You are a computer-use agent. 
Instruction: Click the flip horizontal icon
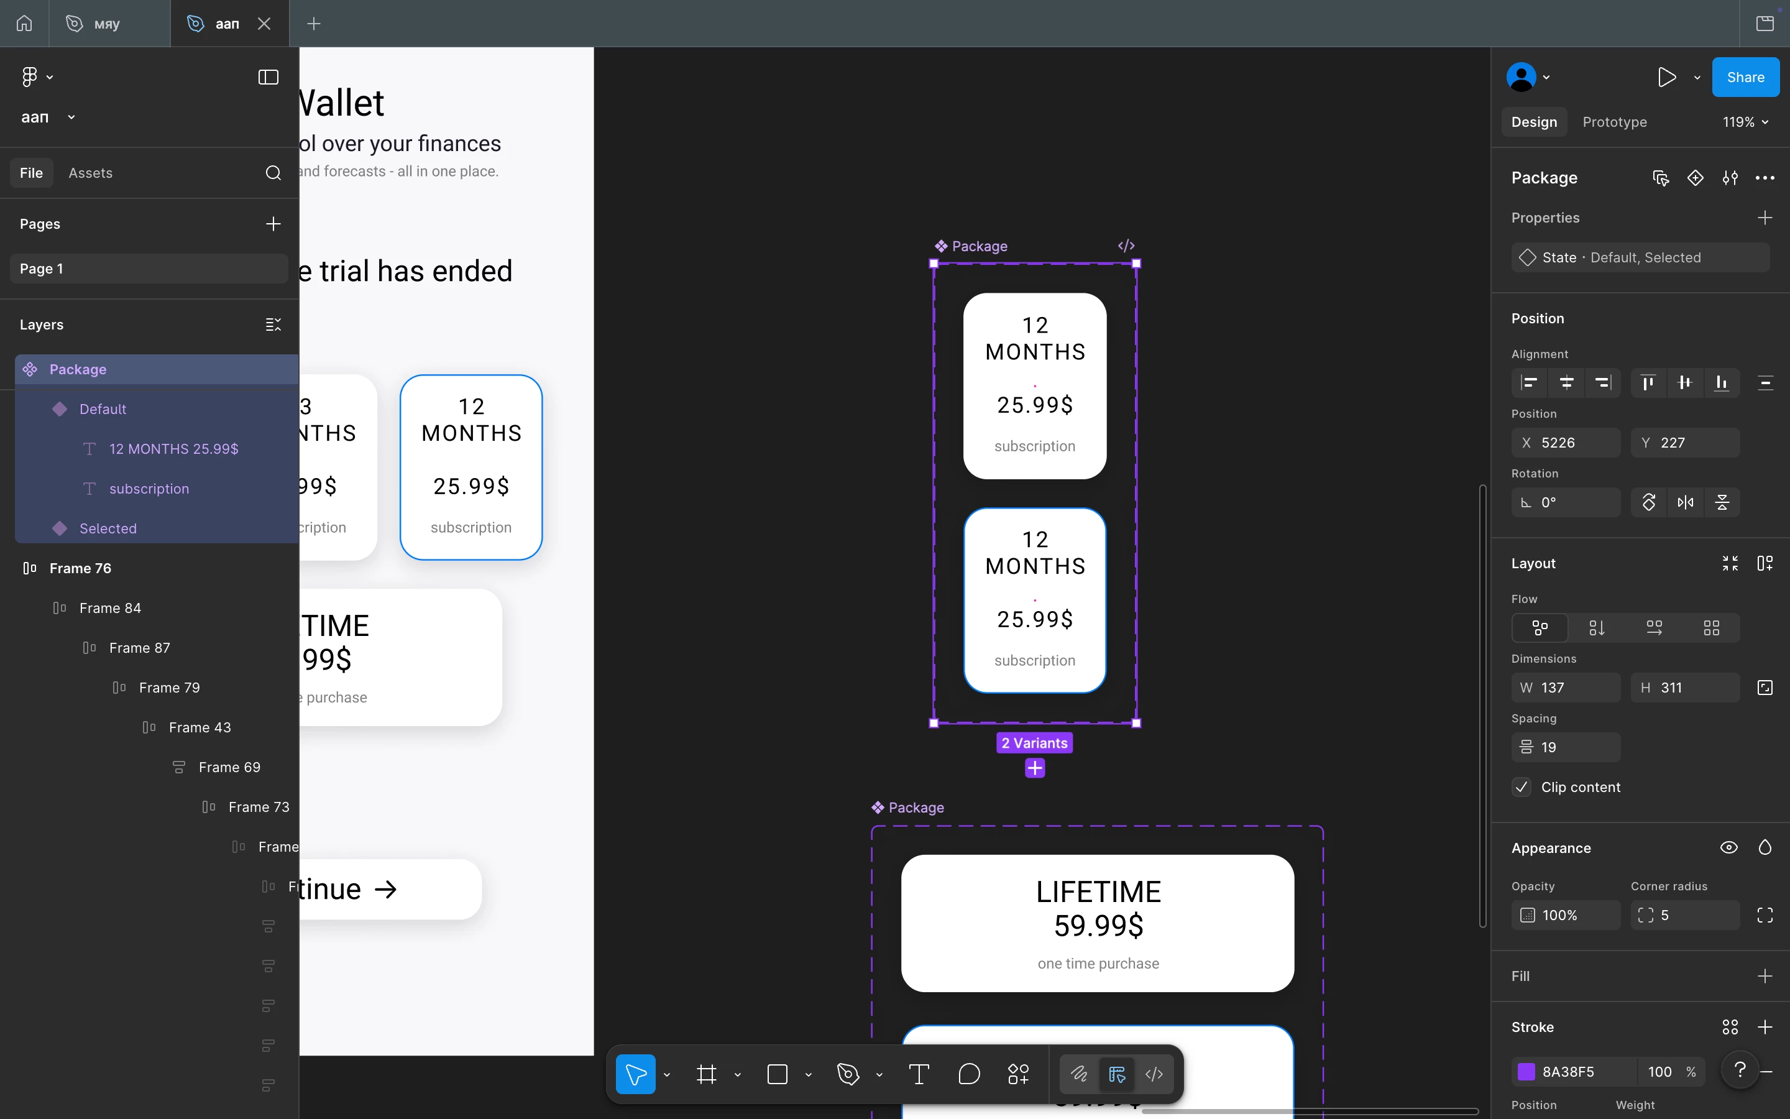pos(1685,502)
